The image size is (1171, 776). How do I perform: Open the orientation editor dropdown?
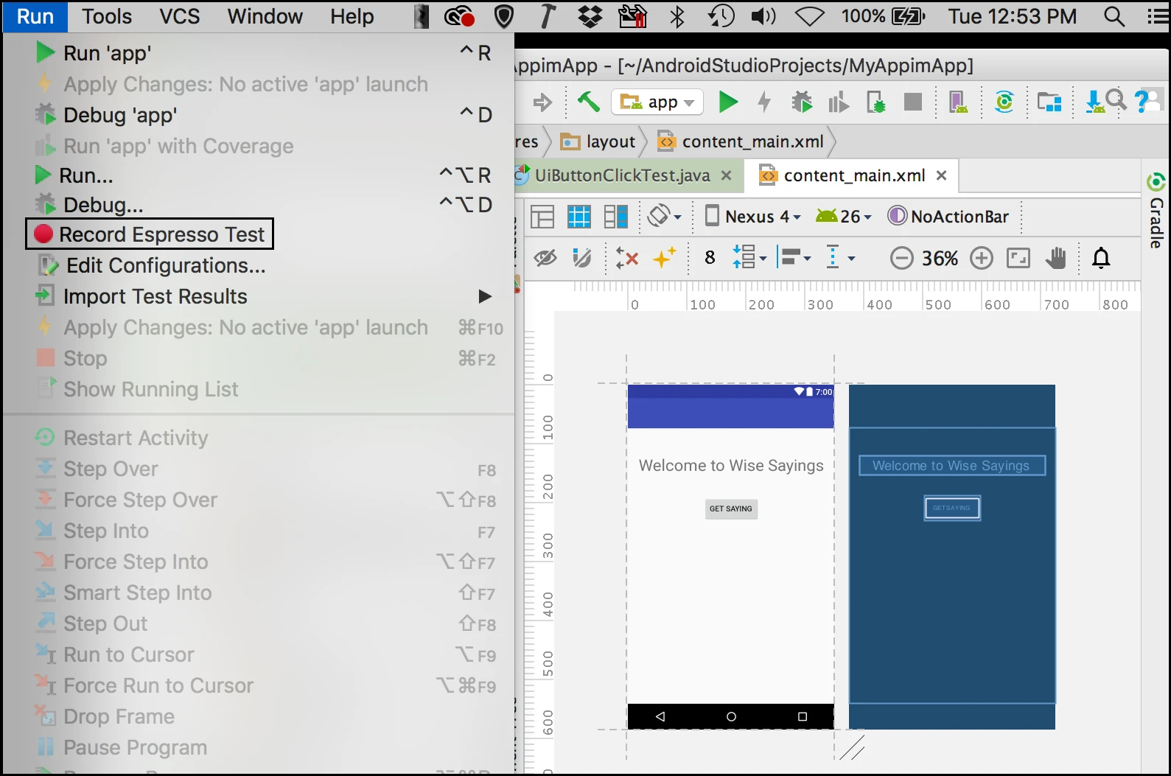665,217
